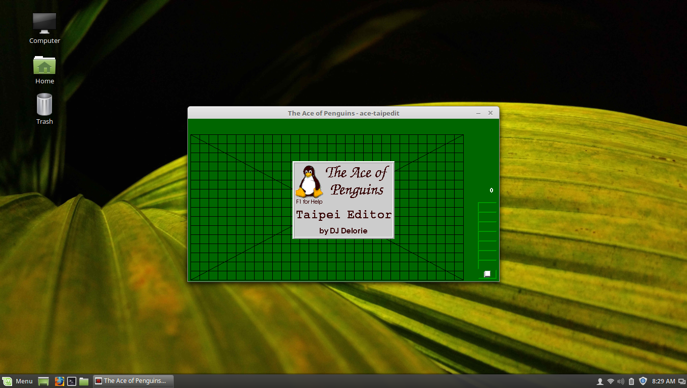This screenshot has height=388, width=687.
Task: Click the Show Desktop panel icon
Action: click(43, 381)
